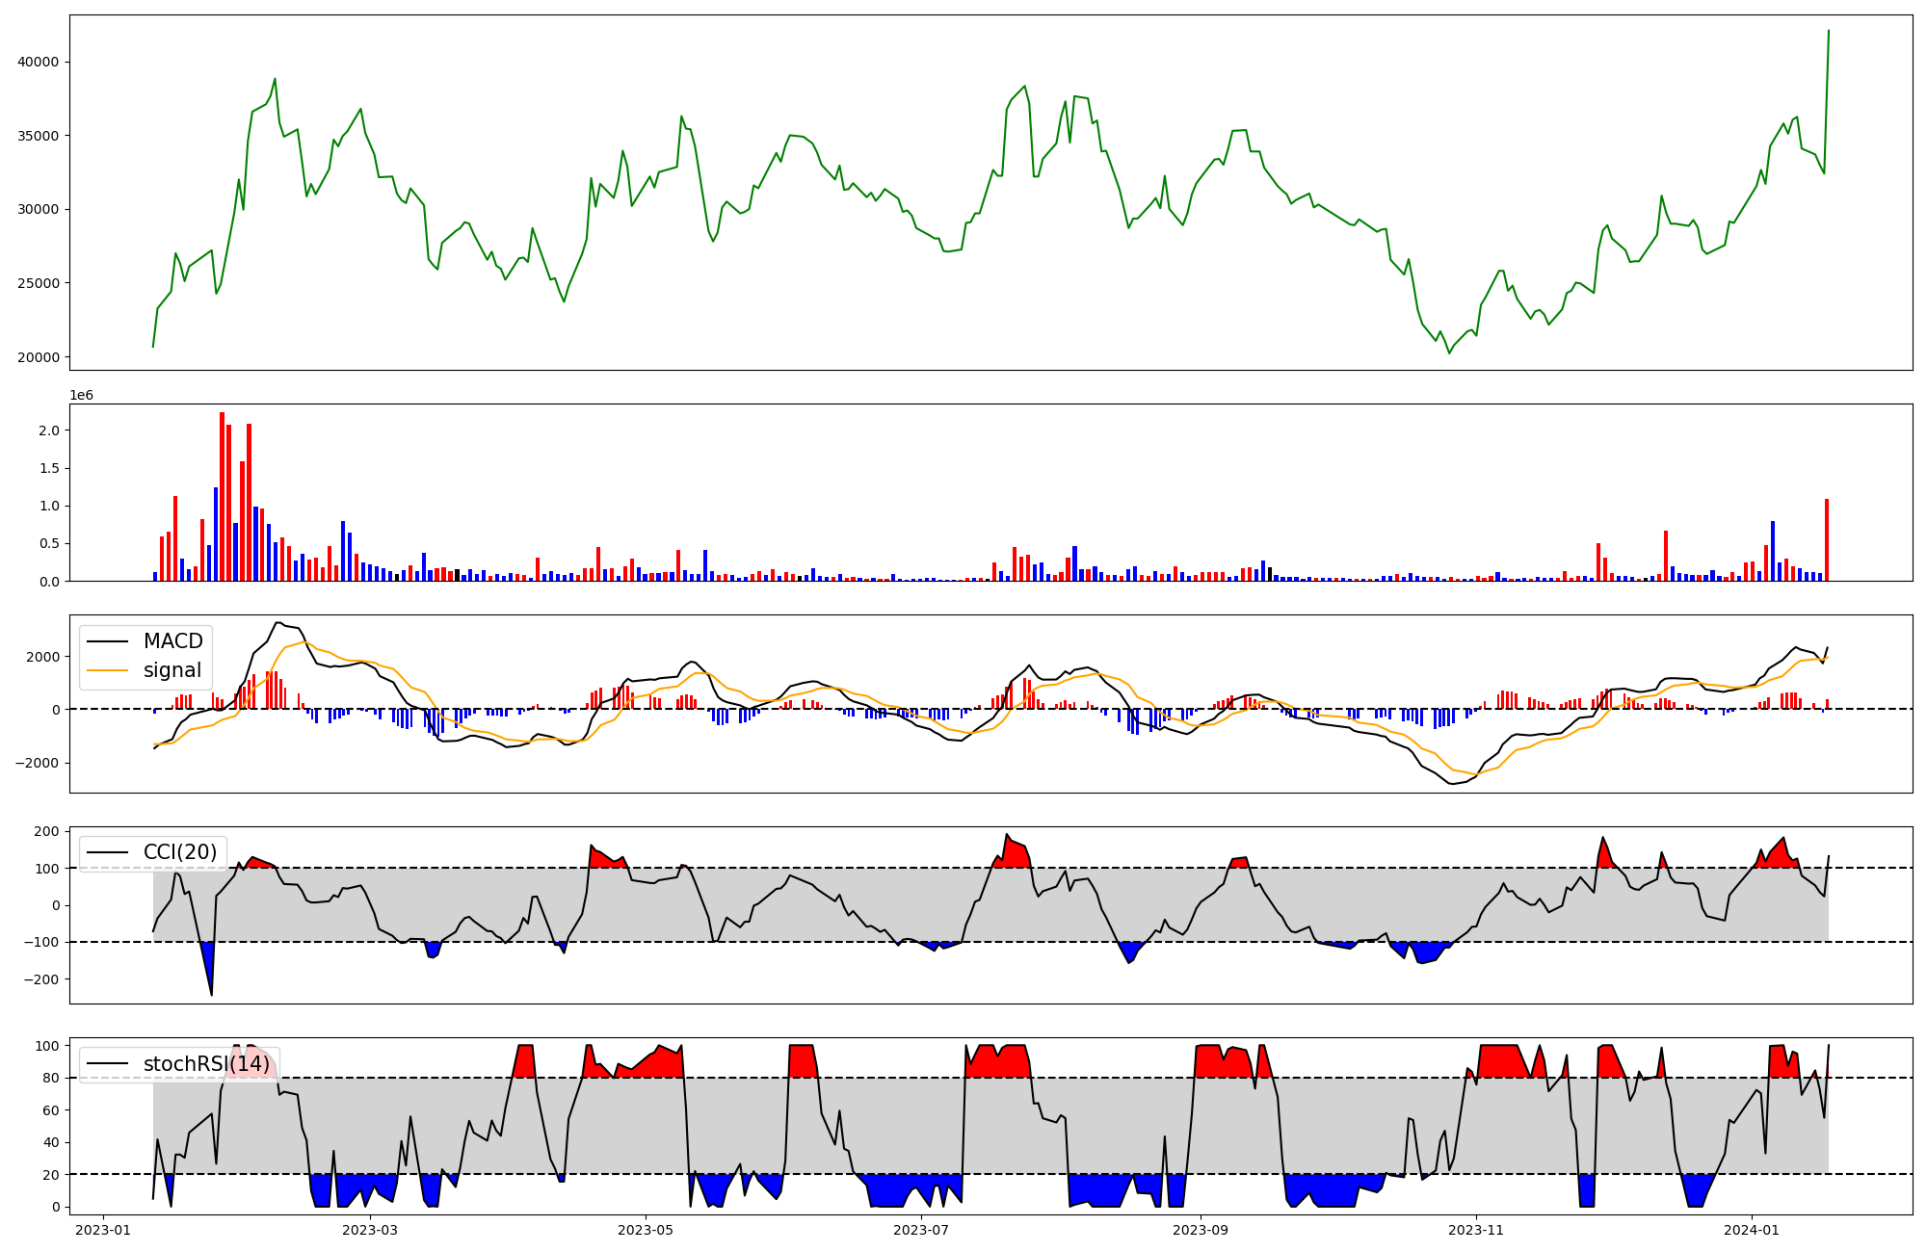The height and width of the screenshot is (1252, 1927).
Task: Select the CCI(20) legend entry
Action: (x=179, y=852)
